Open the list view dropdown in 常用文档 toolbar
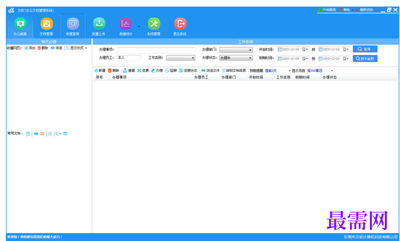Viewport: 400px width, 241px height. [x=58, y=134]
